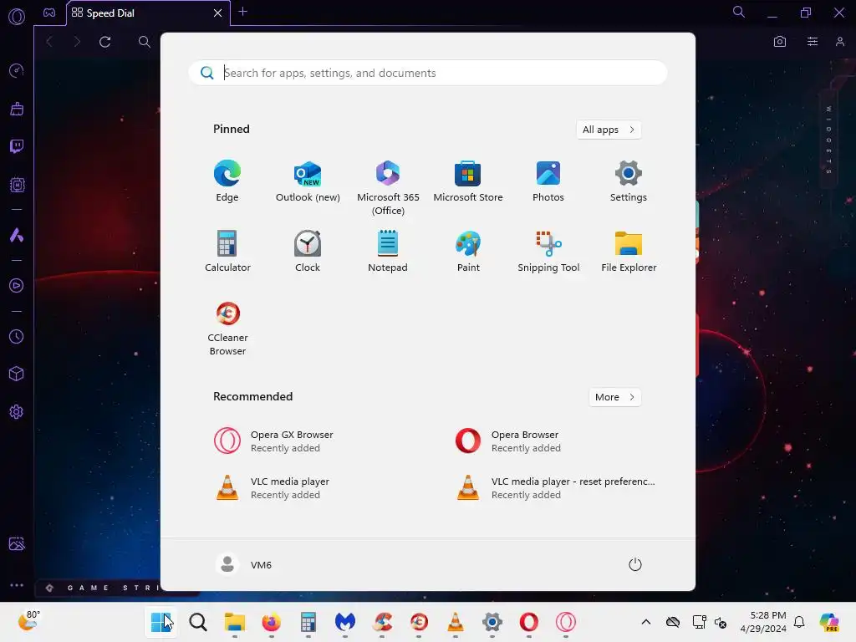Open a new tab in Opera GX

tap(243, 12)
